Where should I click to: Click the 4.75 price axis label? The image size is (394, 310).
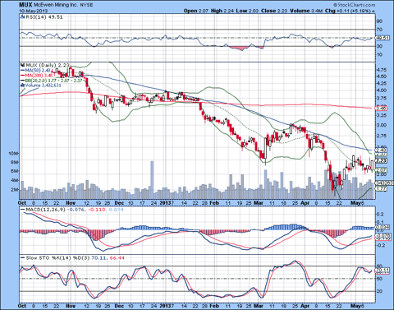coord(382,70)
